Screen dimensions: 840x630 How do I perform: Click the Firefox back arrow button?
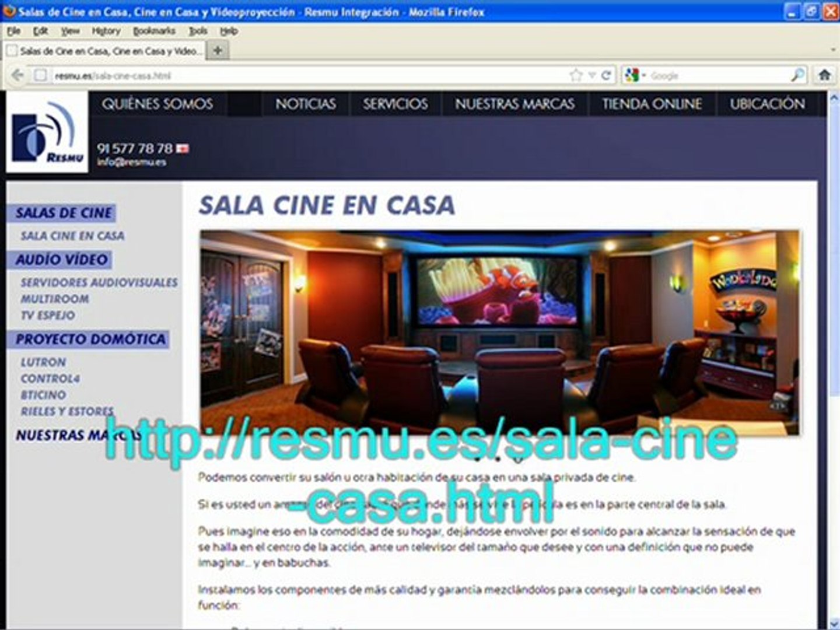click(17, 75)
